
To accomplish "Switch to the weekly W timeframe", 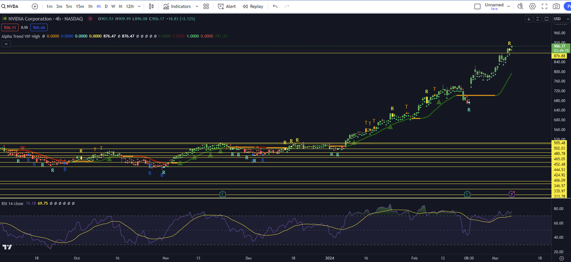I will pos(113,7).
